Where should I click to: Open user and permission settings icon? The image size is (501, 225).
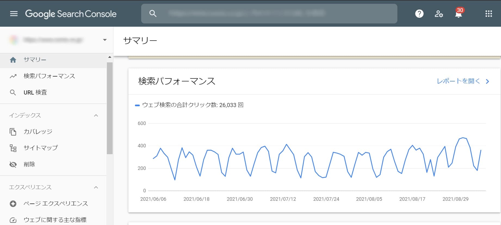click(439, 14)
